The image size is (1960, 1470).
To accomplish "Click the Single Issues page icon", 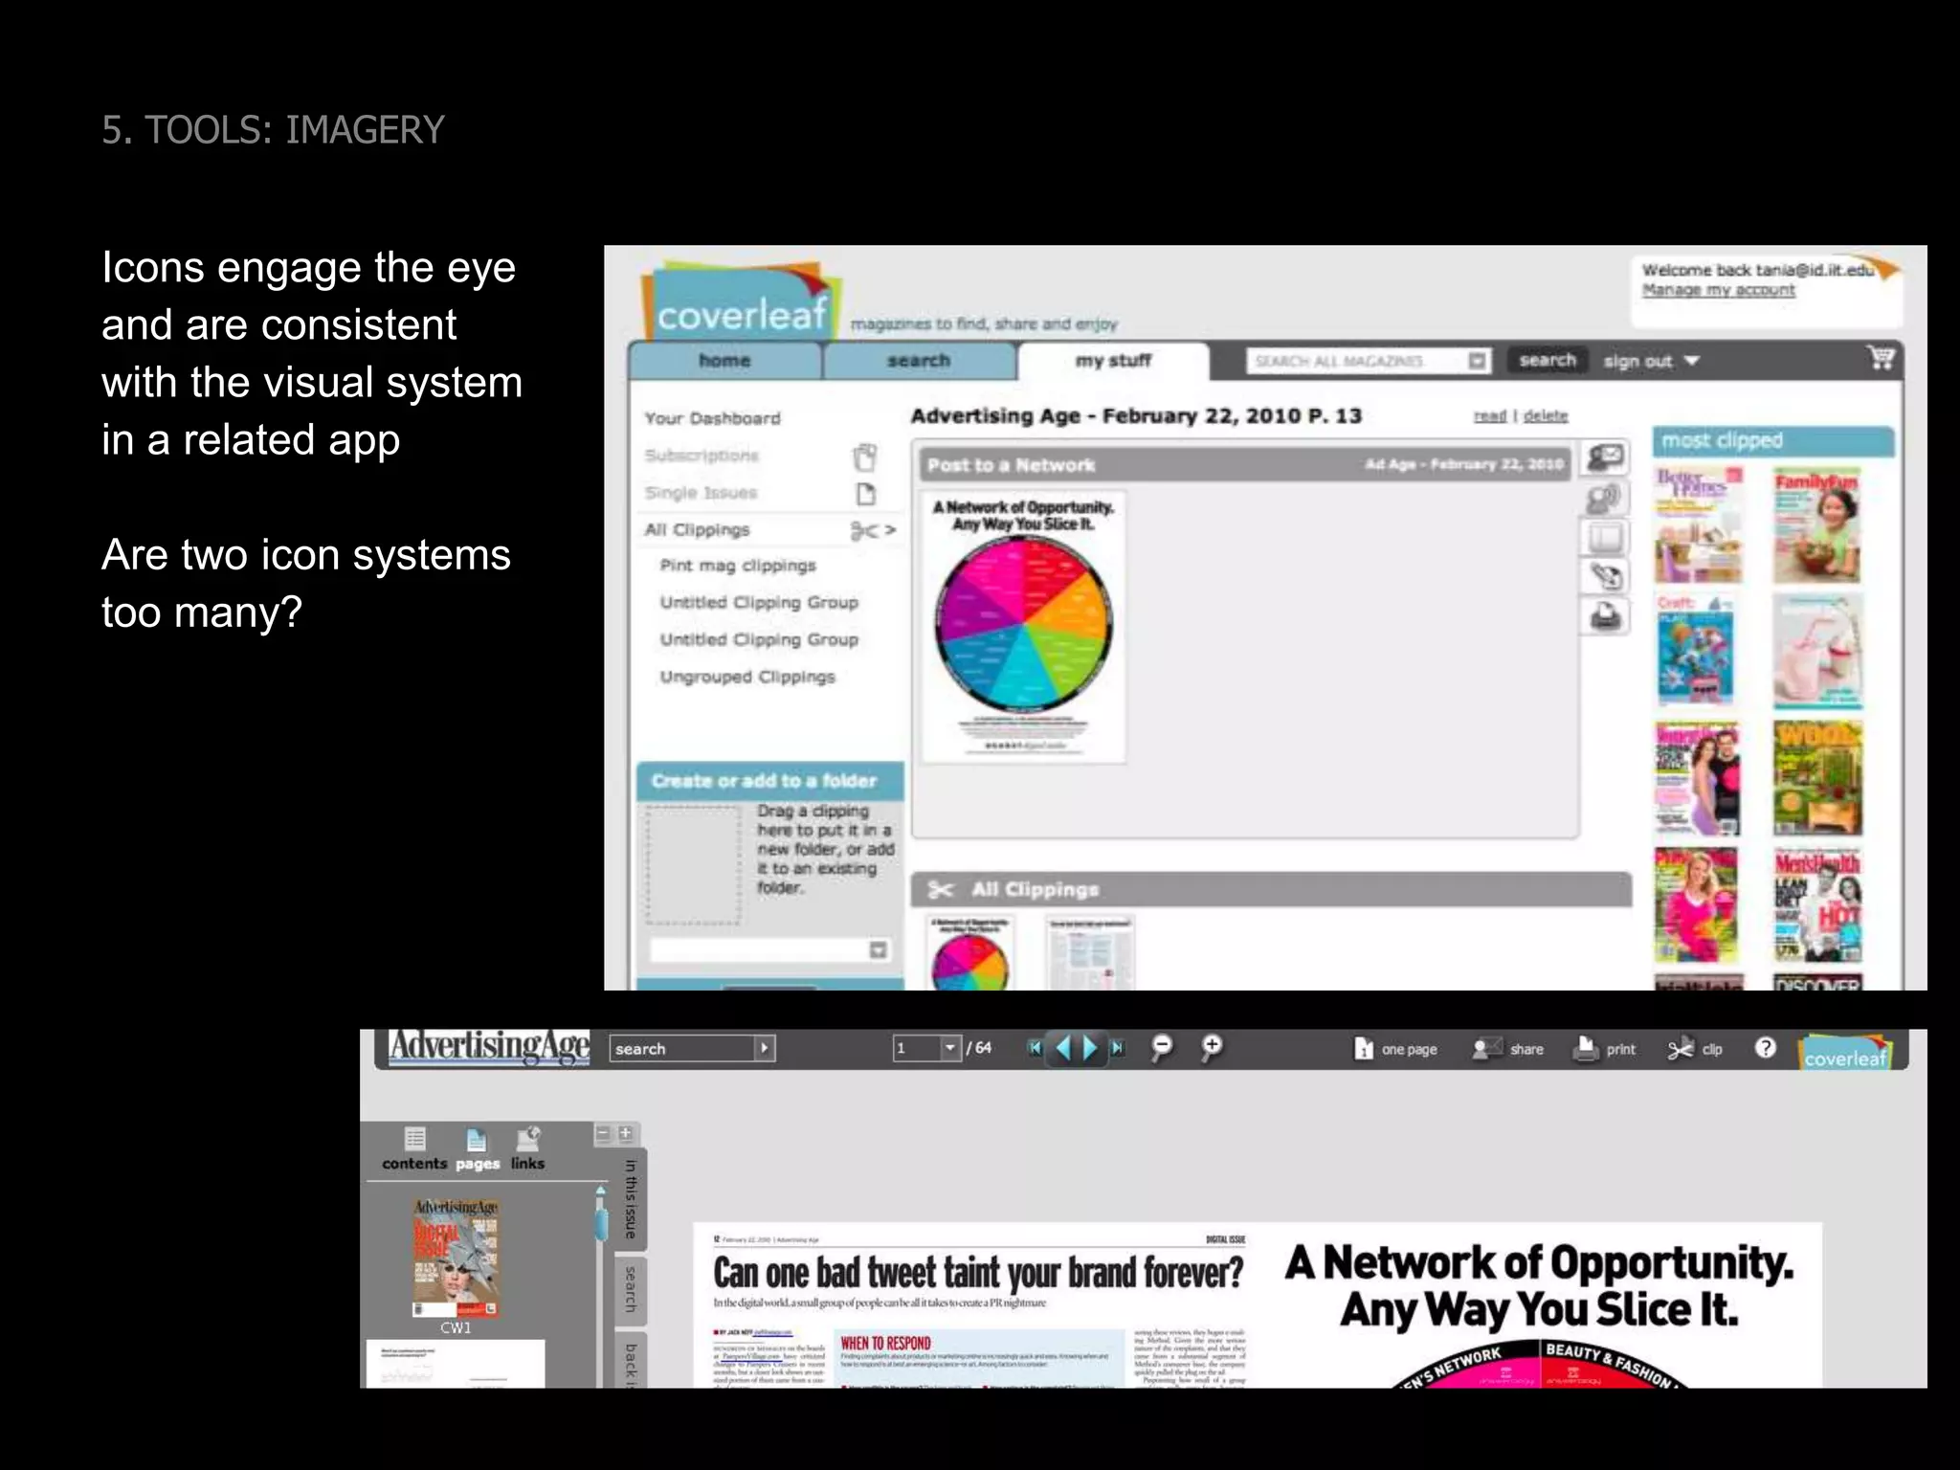I will pos(866,494).
